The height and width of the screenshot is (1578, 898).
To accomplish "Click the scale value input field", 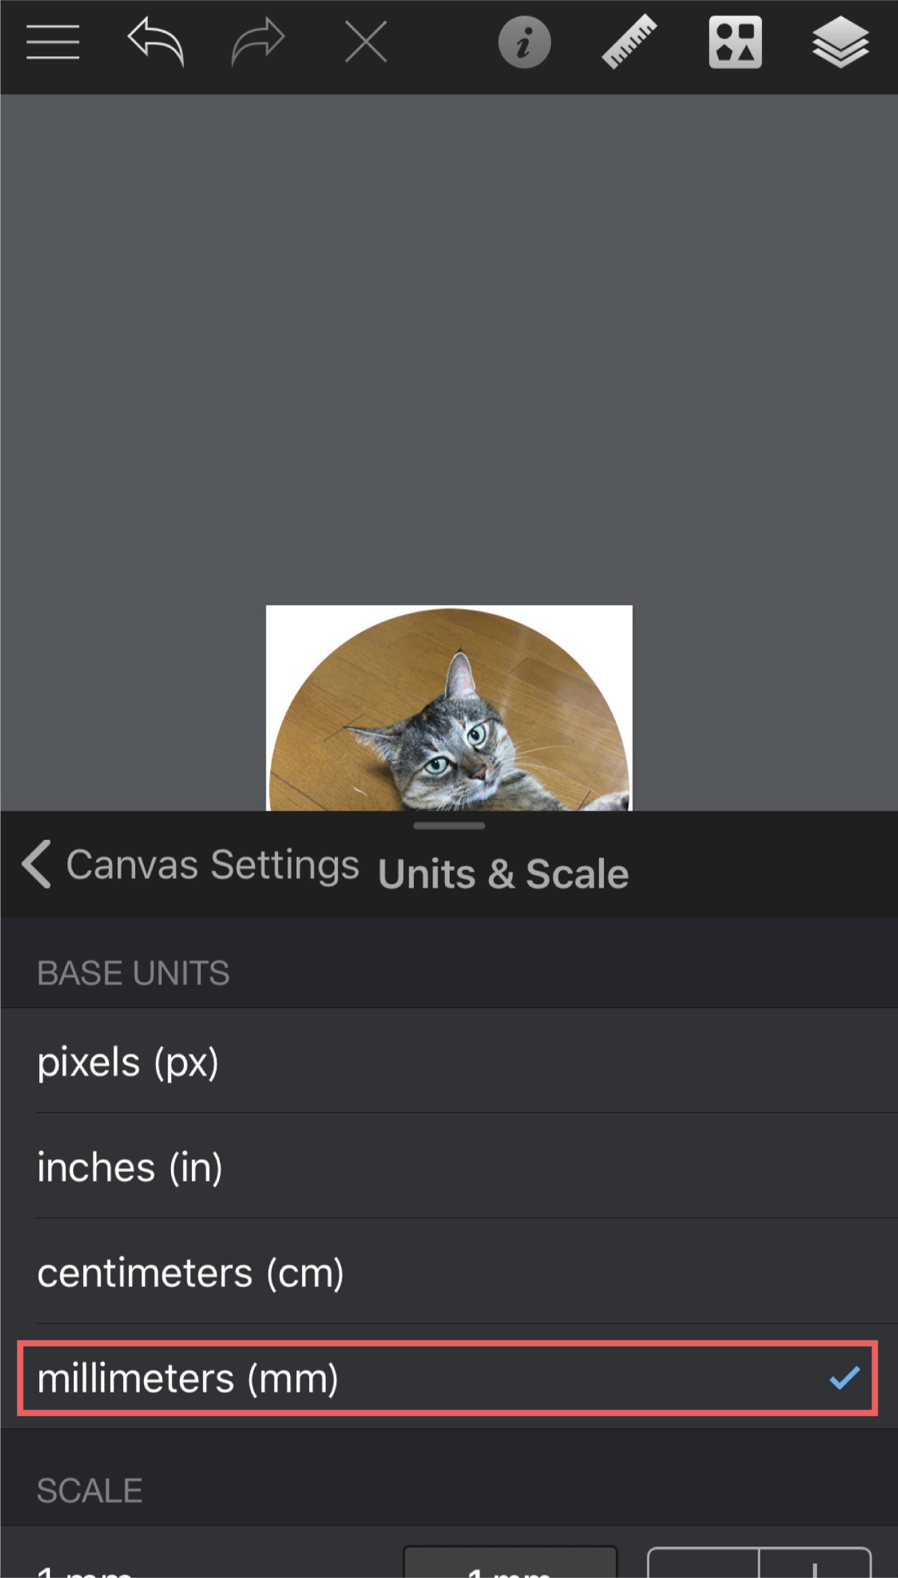I will (x=511, y=1564).
